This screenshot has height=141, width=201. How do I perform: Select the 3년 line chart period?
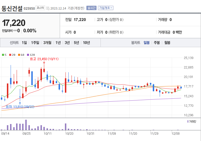(x=67, y=43)
